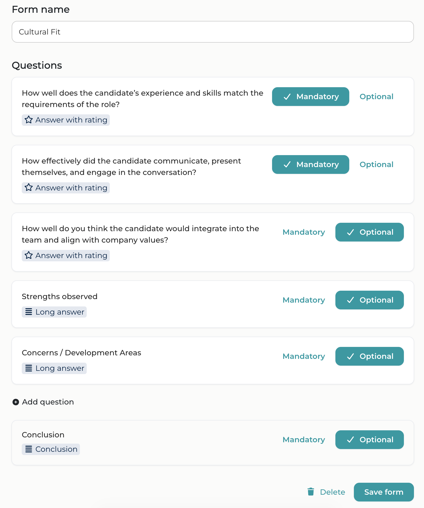The width and height of the screenshot is (424, 508).
Task: Click the list icon on the Conclusion type badge
Action: click(29, 449)
